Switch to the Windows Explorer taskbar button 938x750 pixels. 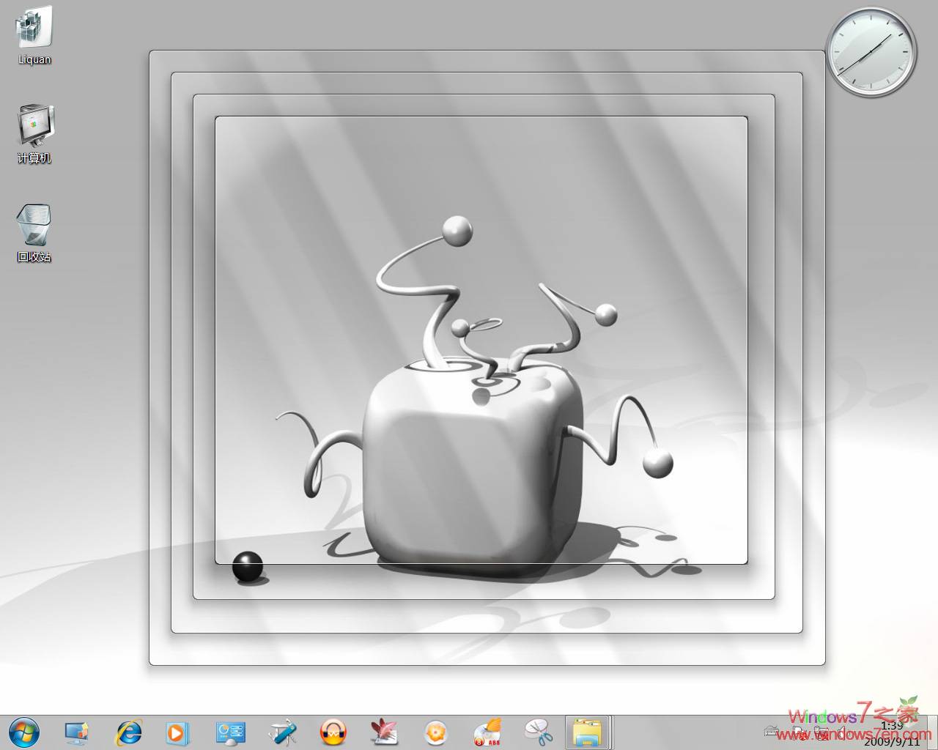588,732
